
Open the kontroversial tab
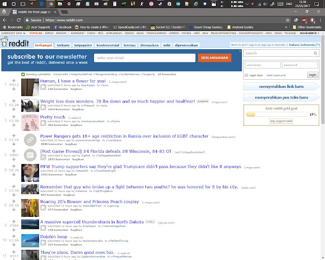pyautogui.click(x=108, y=45)
